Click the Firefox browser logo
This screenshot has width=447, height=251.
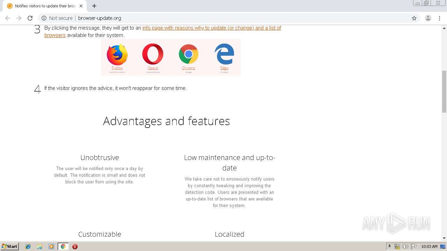(x=117, y=54)
